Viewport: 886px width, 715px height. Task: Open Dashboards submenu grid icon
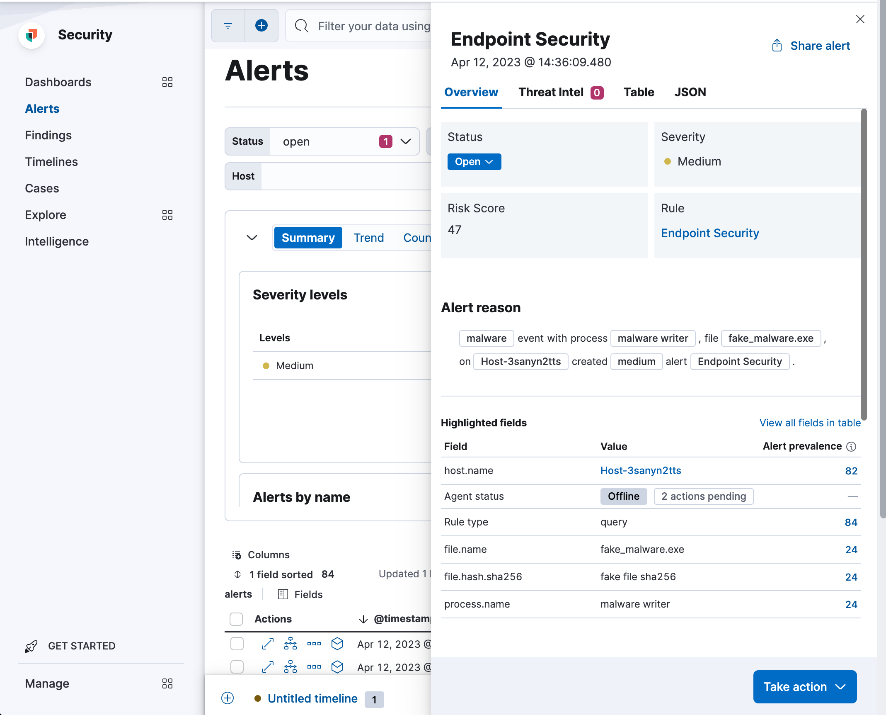click(167, 82)
